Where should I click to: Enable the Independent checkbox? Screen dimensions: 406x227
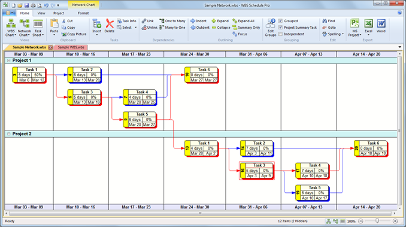[x=280, y=34]
